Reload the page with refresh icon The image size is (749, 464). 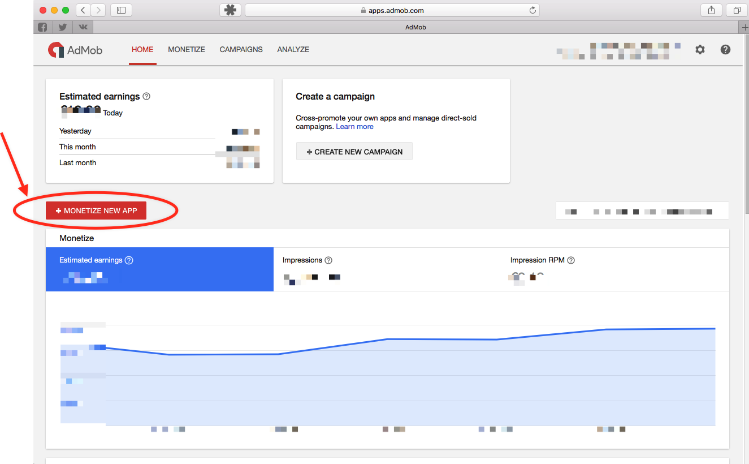click(532, 10)
